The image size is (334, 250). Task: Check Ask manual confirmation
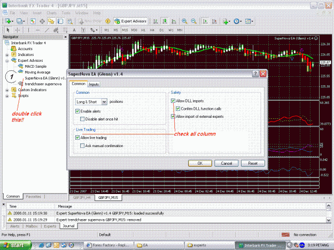(x=82, y=146)
